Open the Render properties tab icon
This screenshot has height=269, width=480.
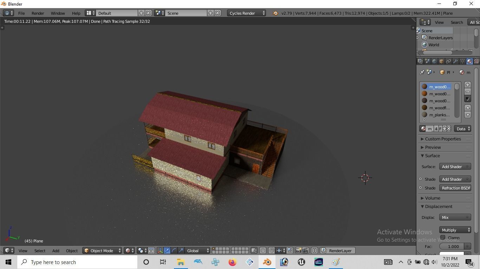coord(420,61)
